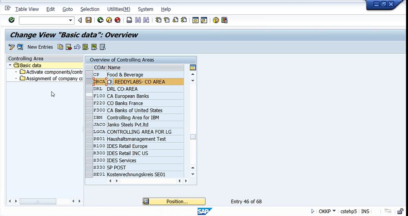This screenshot has width=408, height=216.
Task: Go to First Page icon
Action: (158, 20)
